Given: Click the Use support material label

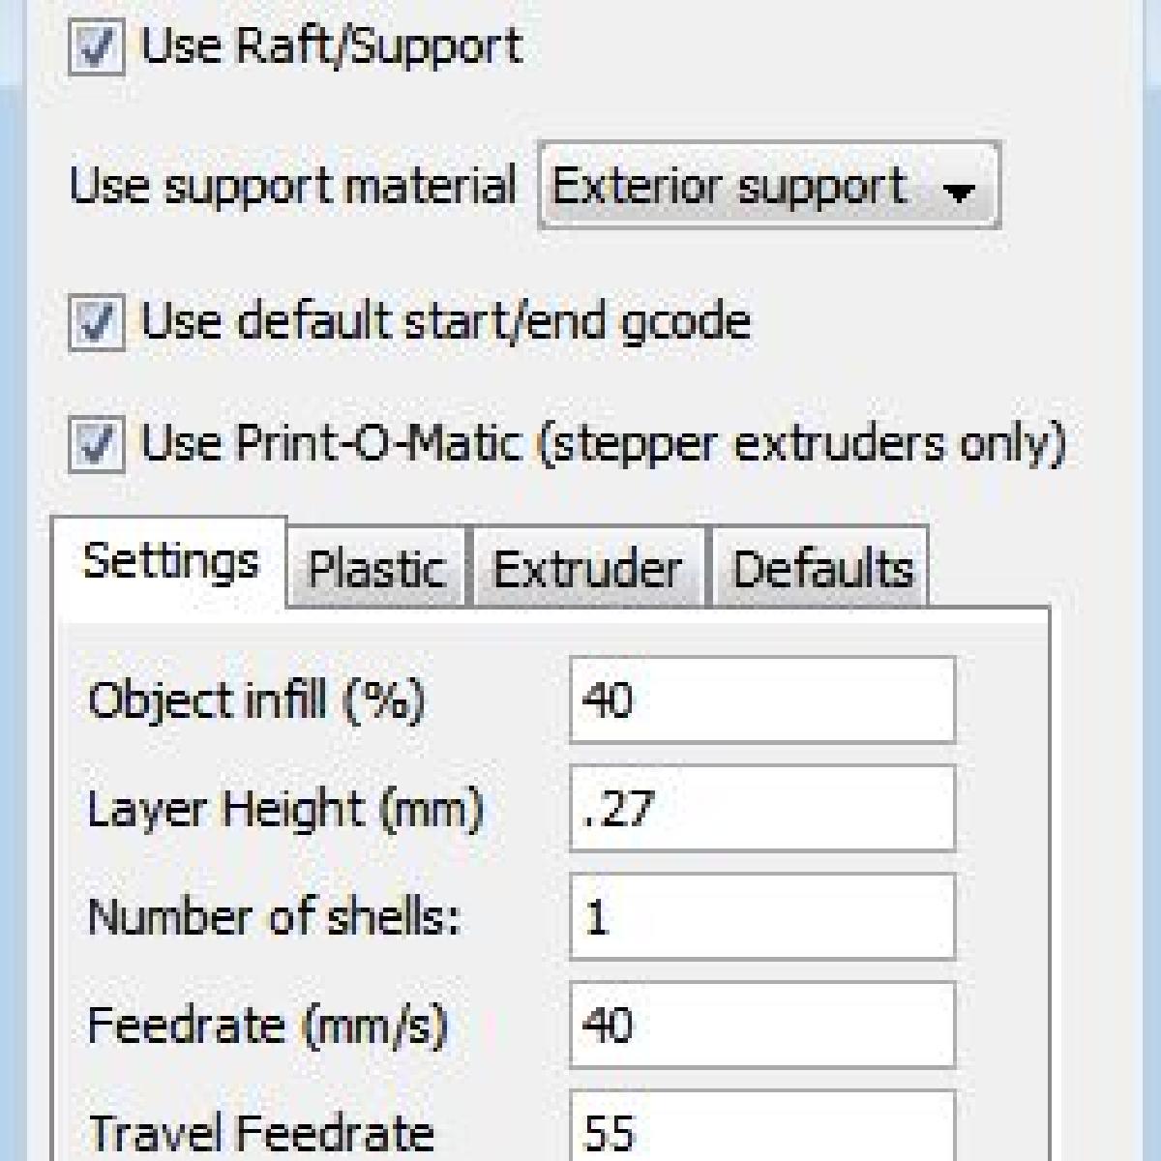Looking at the screenshot, I should [292, 186].
